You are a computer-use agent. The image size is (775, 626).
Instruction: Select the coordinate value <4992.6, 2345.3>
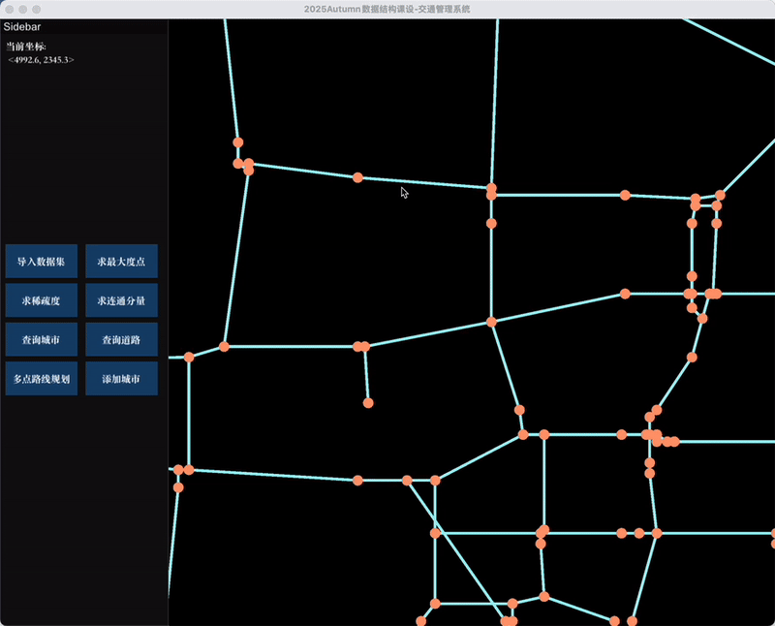[x=41, y=60]
